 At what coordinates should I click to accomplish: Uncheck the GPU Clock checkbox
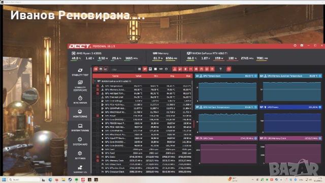tap(97, 157)
